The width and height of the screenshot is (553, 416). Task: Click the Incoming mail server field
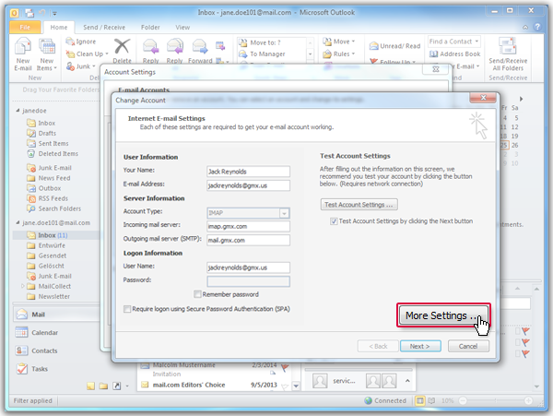click(248, 225)
